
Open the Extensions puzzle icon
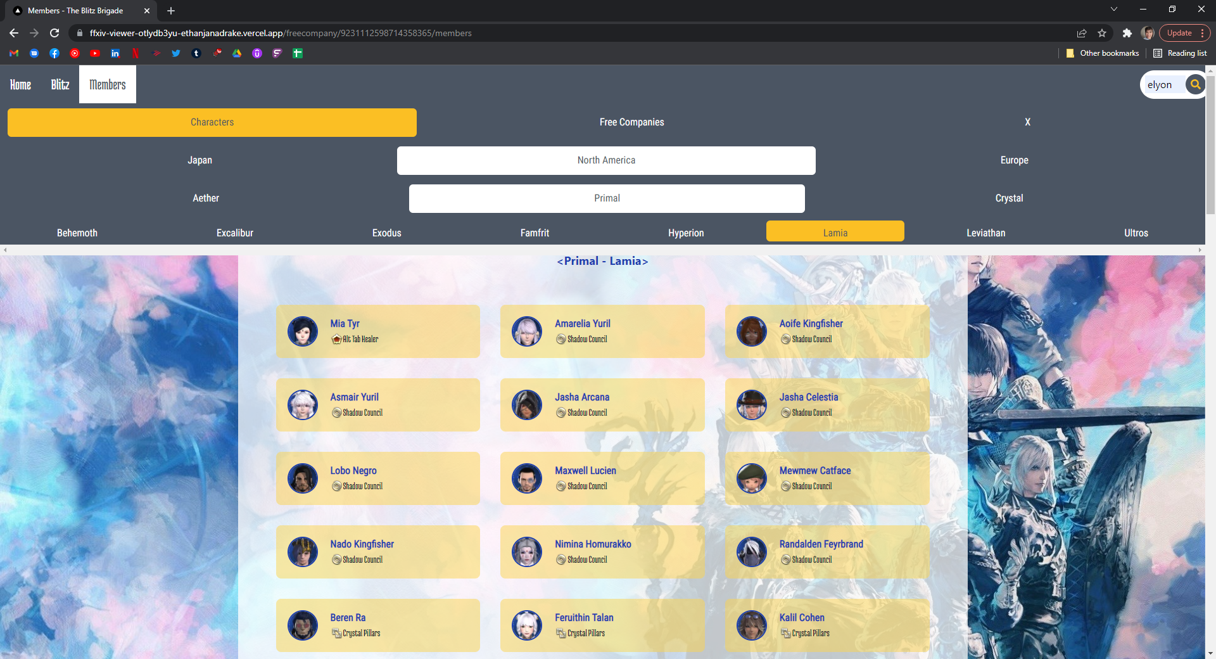pyautogui.click(x=1127, y=33)
